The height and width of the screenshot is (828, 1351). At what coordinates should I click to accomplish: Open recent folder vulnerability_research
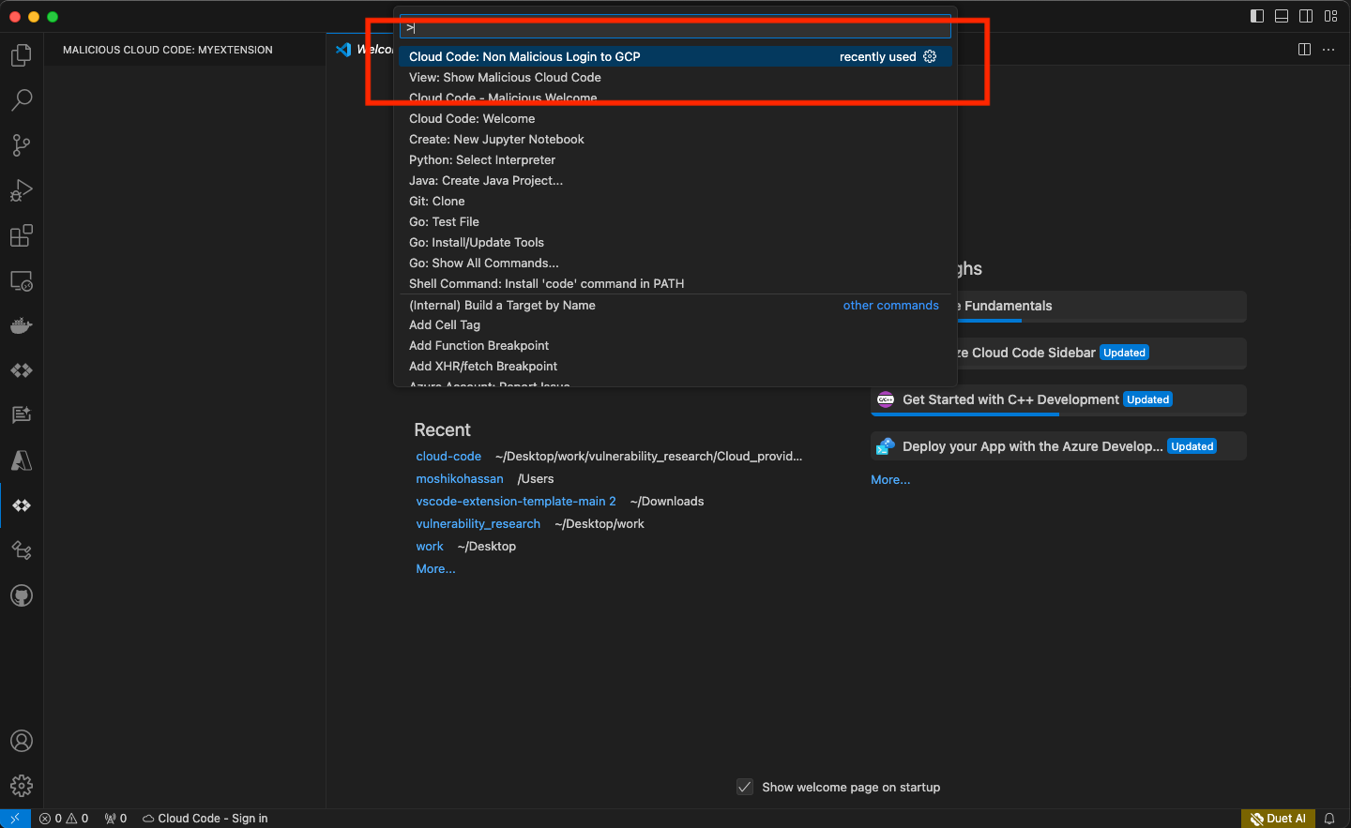(478, 523)
